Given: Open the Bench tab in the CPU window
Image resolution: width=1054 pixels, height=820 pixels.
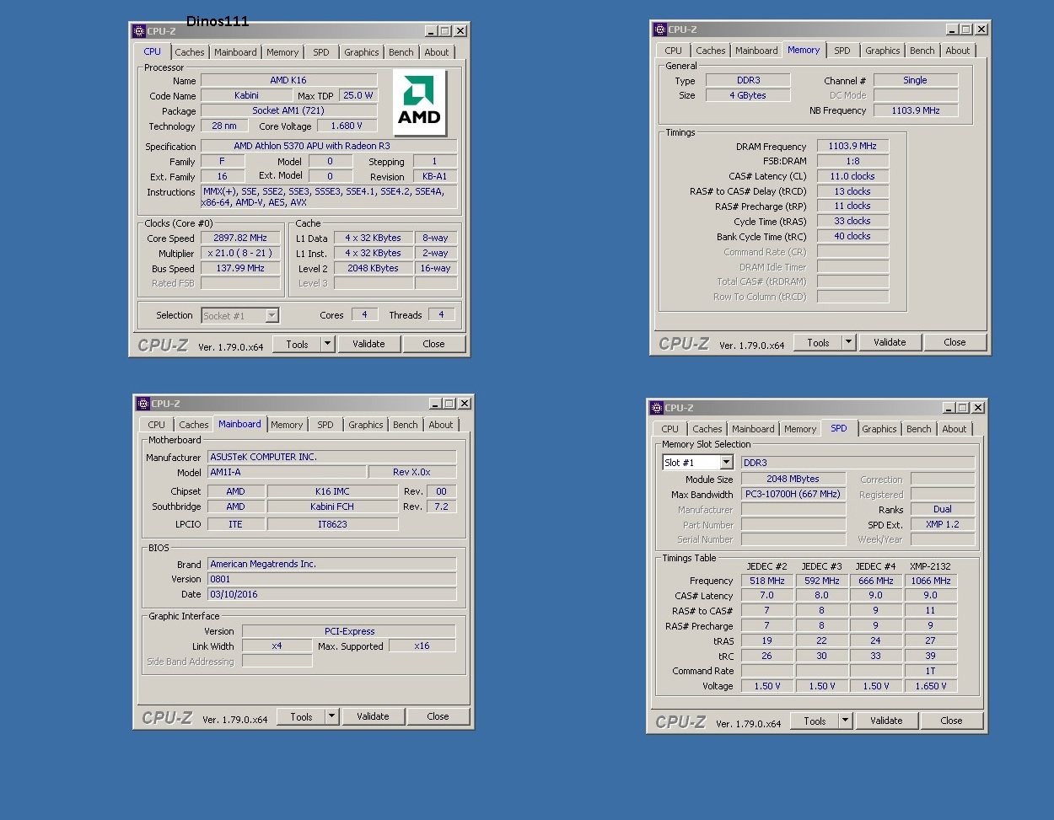Looking at the screenshot, I should pyautogui.click(x=401, y=52).
